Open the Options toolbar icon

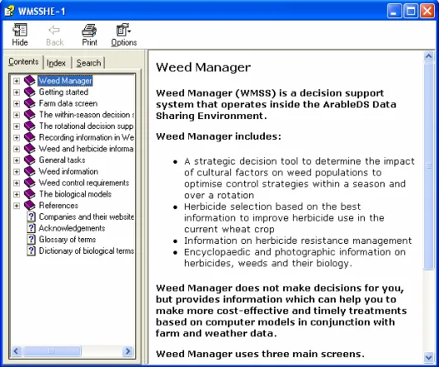pyautogui.click(x=124, y=30)
